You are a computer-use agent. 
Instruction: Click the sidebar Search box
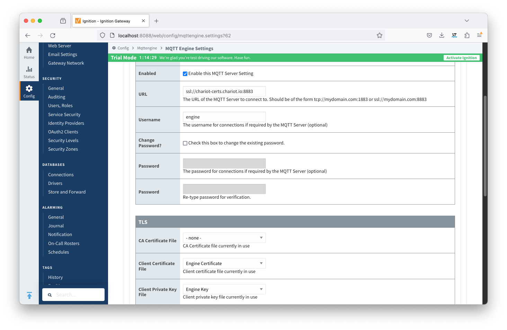pyautogui.click(x=73, y=295)
